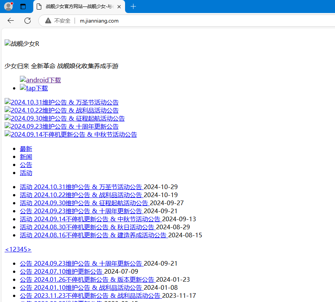
Task: Click the 不安全 security label
Action: [62, 21]
